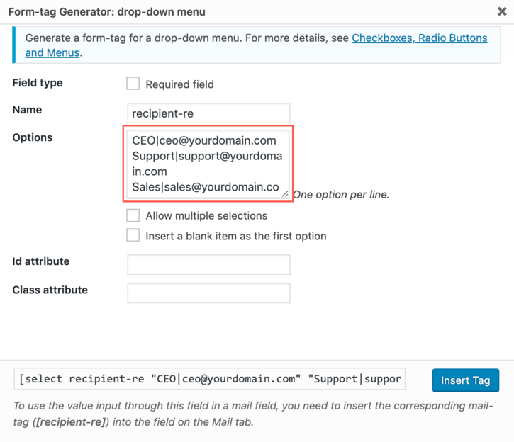Click the Options textarea resize handle

[285, 193]
